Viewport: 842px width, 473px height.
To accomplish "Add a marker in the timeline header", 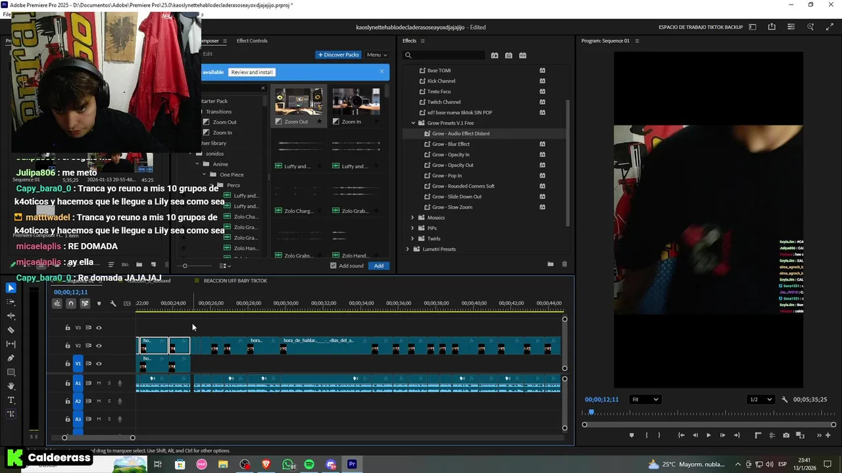I will [99, 304].
